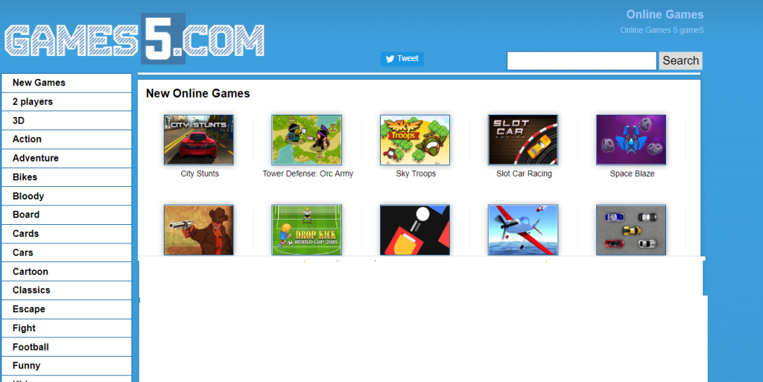Image resolution: width=763 pixels, height=382 pixels.
Task: Open the Tower Defense: Orc Army thumbnail
Action: 306,140
